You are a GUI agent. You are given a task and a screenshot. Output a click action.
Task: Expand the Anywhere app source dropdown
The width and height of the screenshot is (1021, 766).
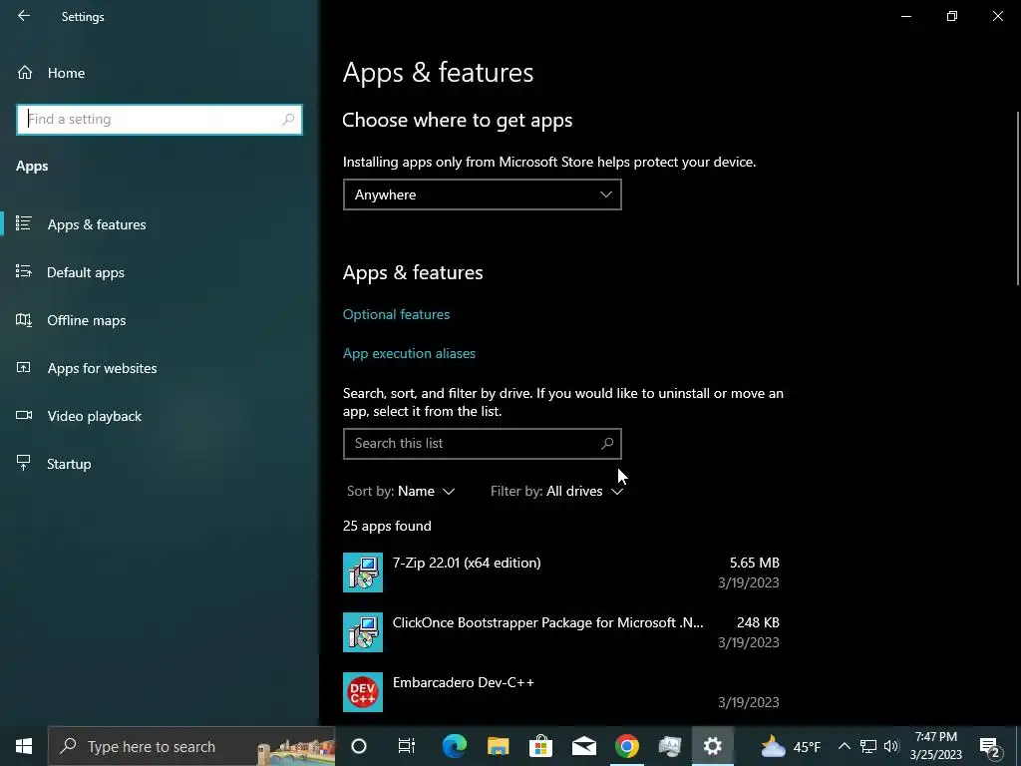click(x=482, y=194)
